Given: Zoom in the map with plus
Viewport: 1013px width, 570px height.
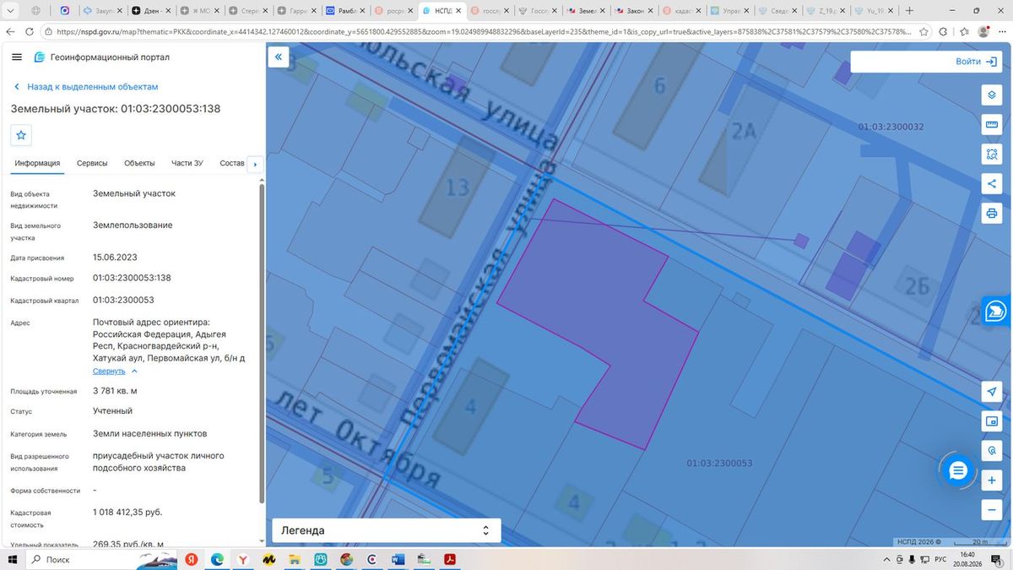Looking at the screenshot, I should pos(991,480).
